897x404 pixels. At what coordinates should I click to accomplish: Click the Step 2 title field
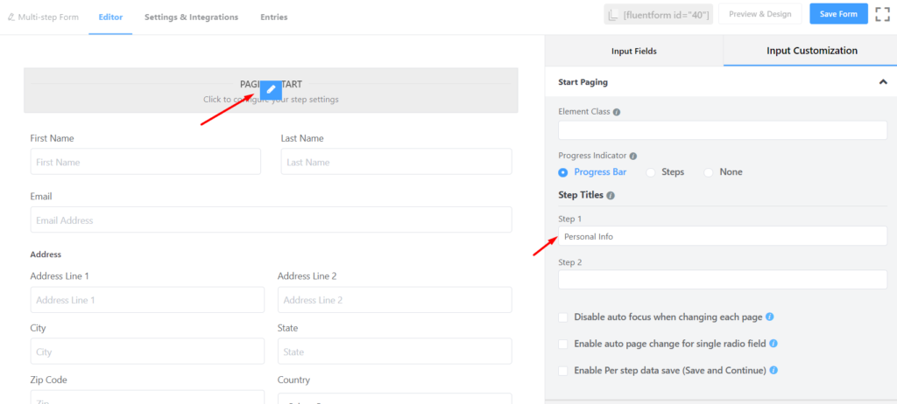[x=723, y=280]
